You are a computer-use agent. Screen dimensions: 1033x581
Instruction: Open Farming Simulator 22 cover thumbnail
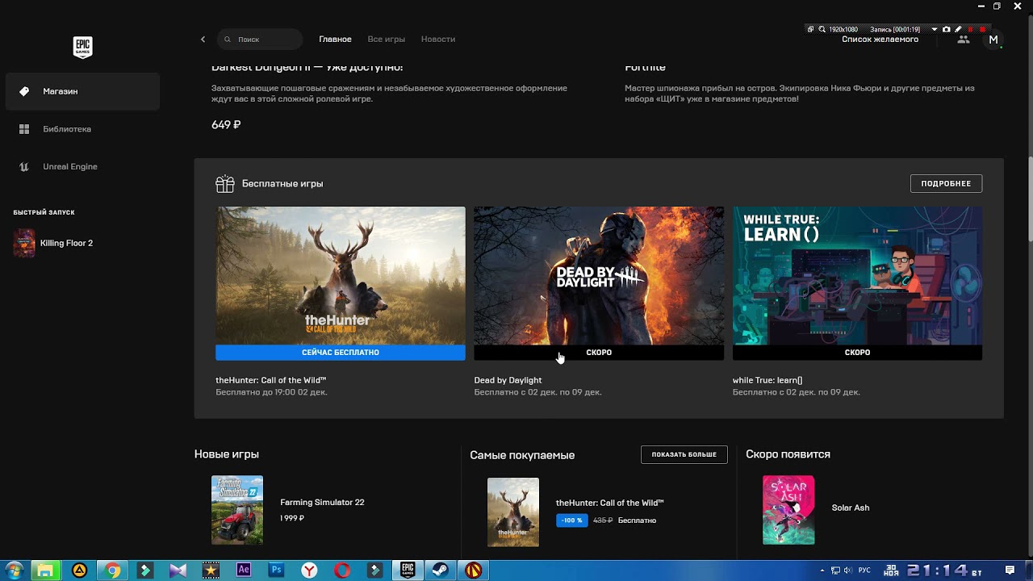[237, 510]
